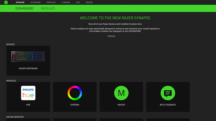This screenshot has width=216, height=121.
Task: Select the Razer Huntsman keyboard image
Action: pos(28,57)
